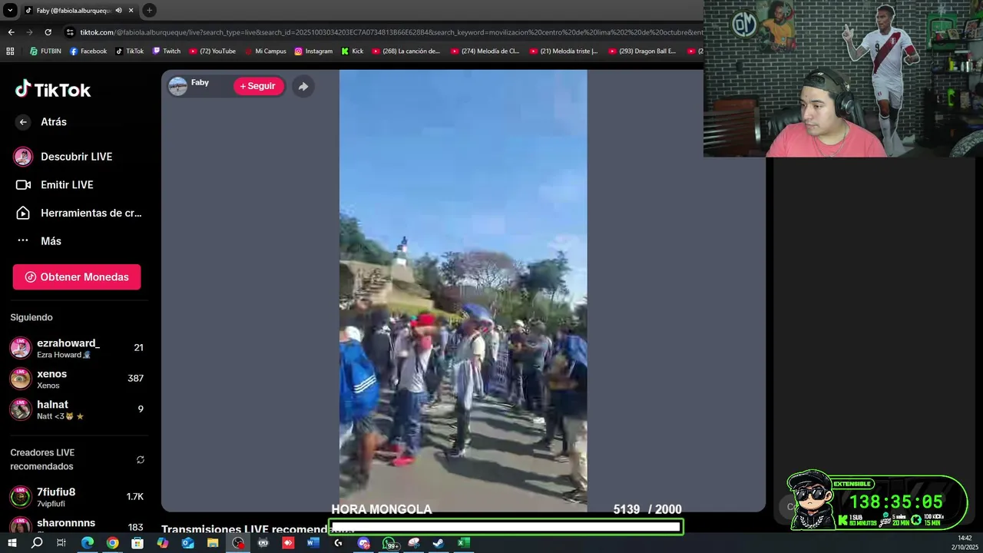
Task: Open Outlook from taskbar
Action: click(x=187, y=542)
